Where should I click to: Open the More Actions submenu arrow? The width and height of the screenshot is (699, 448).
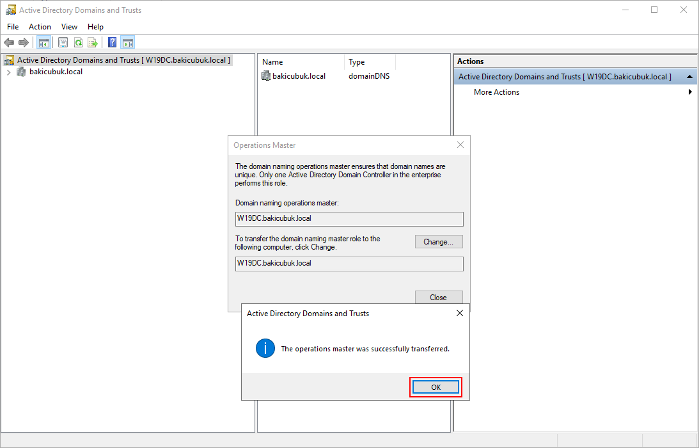click(690, 92)
